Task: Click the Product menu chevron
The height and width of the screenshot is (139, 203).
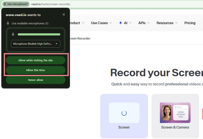Action: (83, 23)
